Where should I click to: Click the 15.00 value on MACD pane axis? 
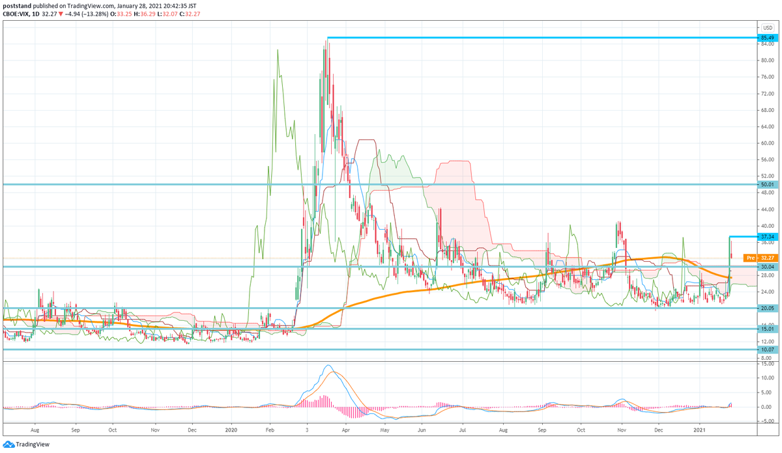tap(766, 364)
